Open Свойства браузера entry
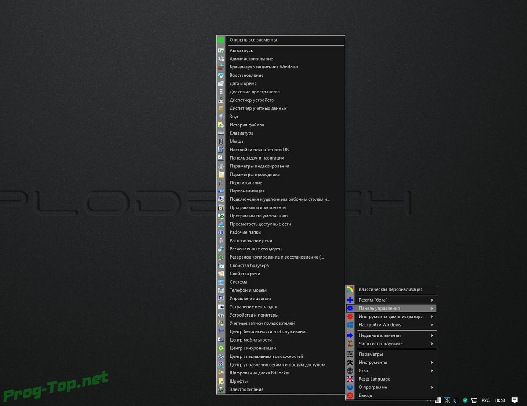 [x=281, y=266]
